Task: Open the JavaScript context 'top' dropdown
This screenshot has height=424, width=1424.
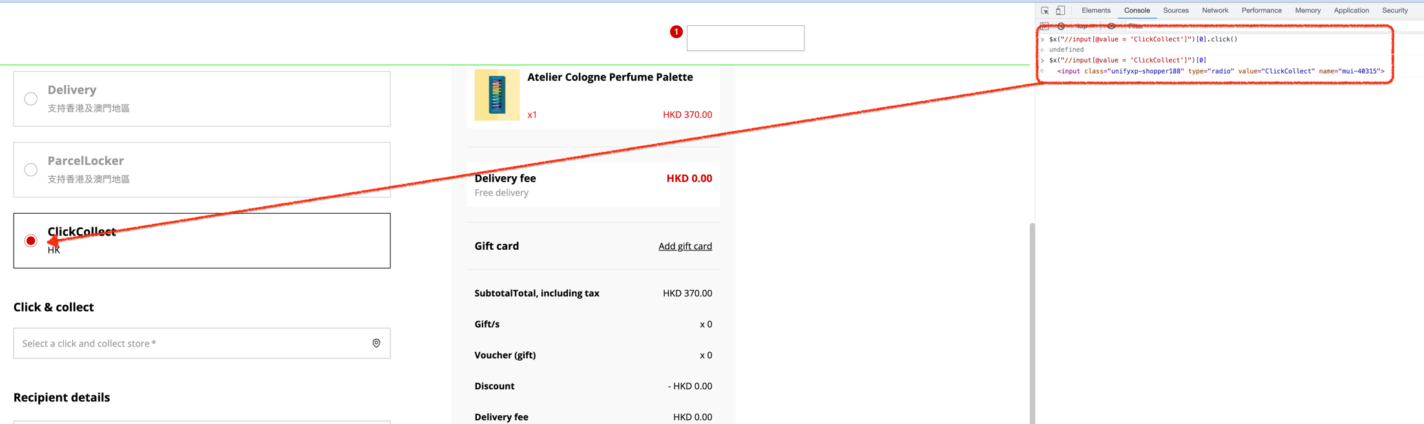Action: [1085, 26]
